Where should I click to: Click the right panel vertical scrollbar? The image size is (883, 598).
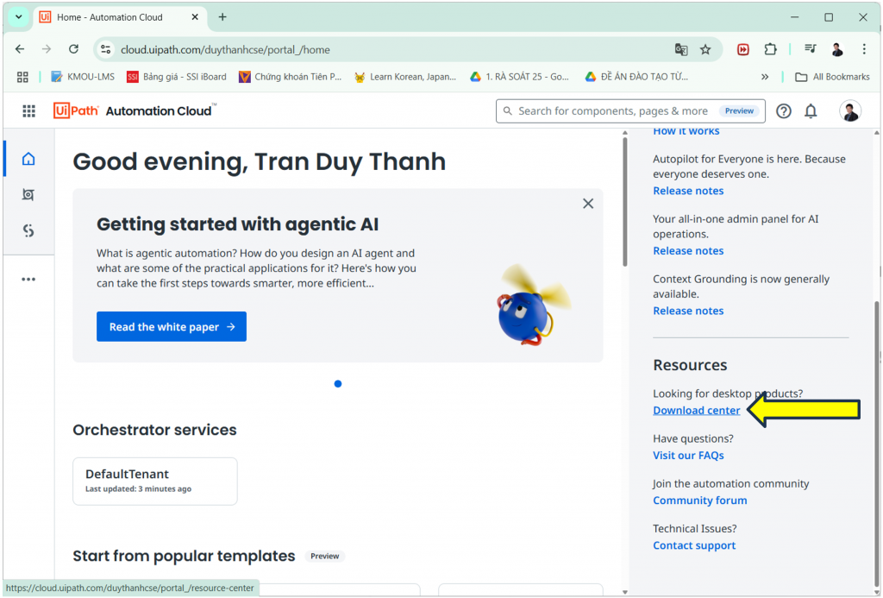877,445
